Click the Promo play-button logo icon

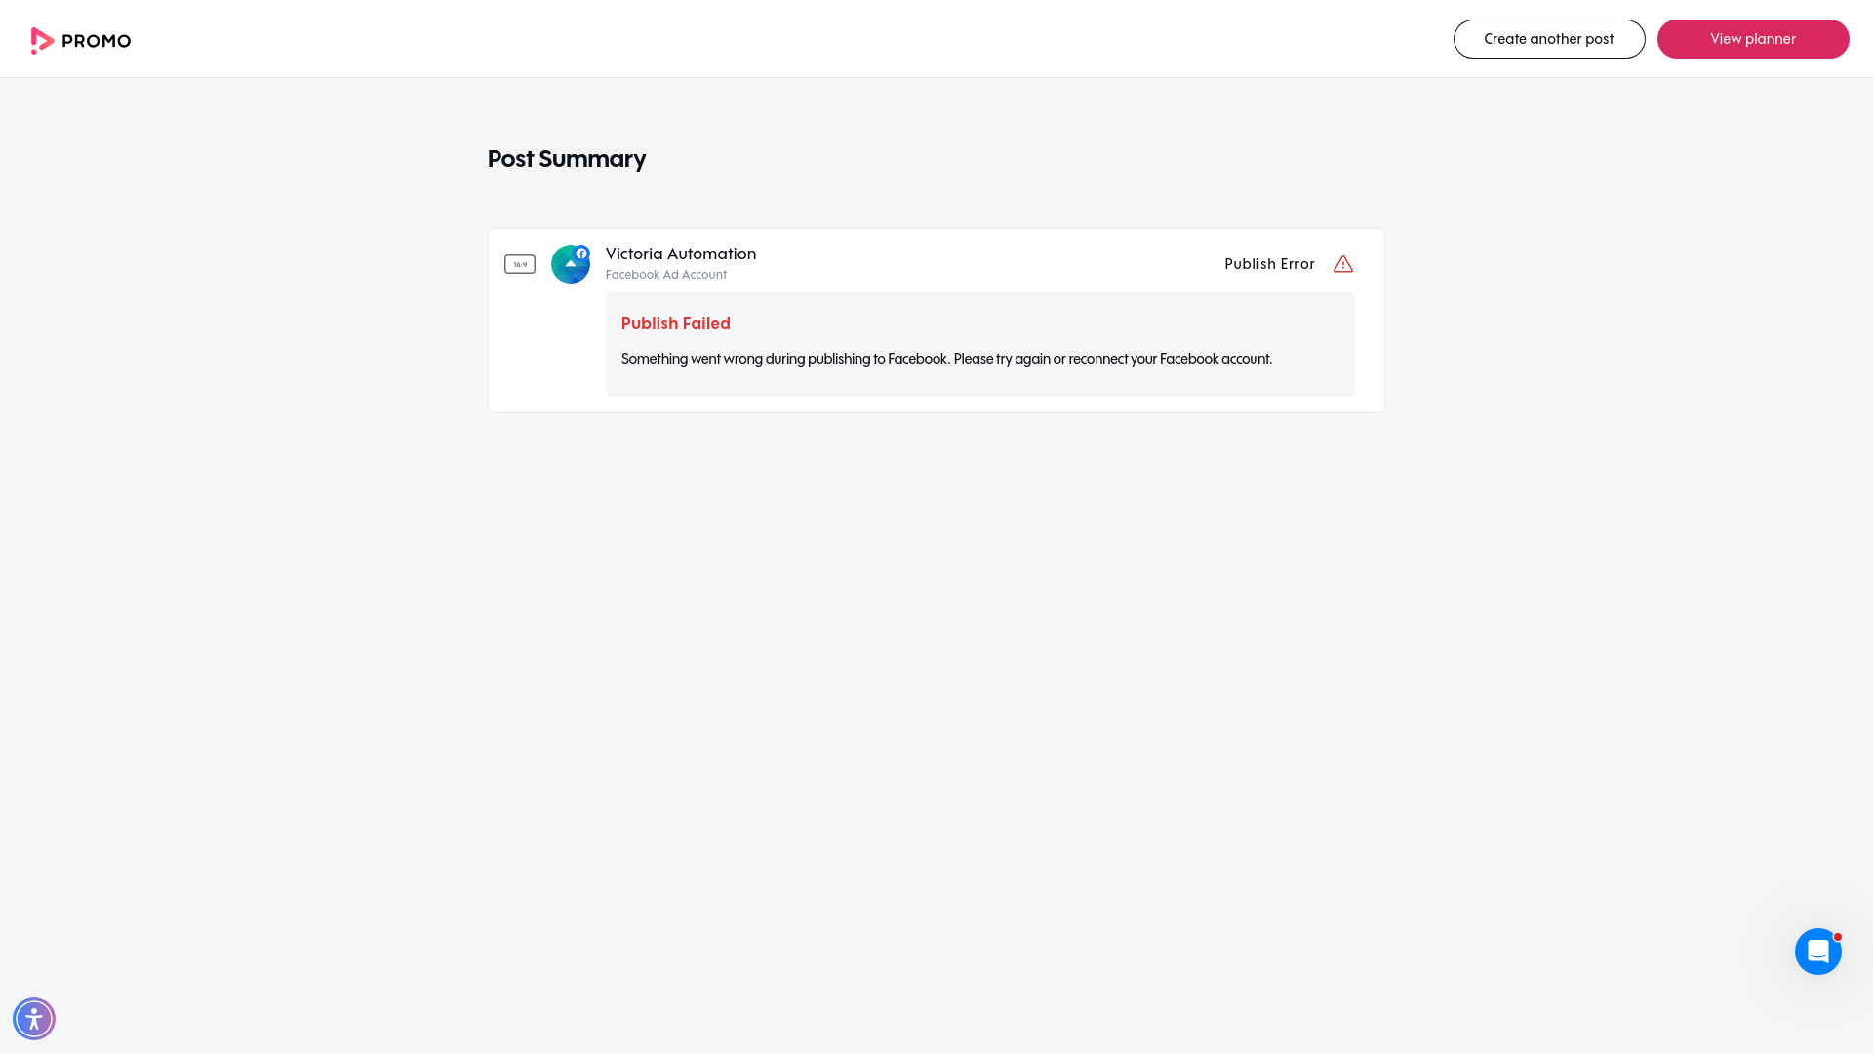(41, 40)
